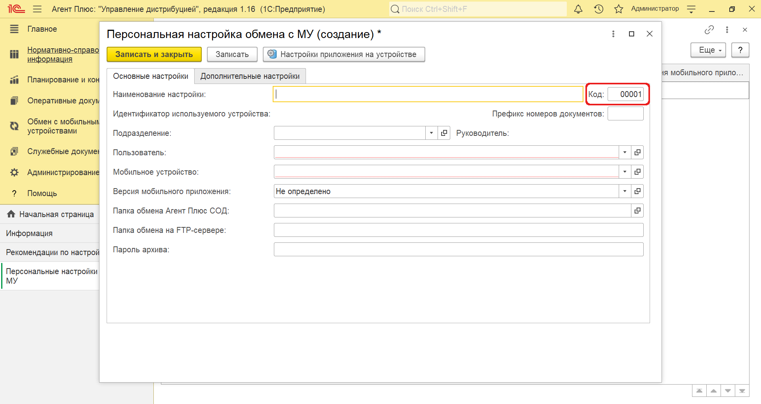The image size is (761, 404).
Task: Select Основные настройки tab
Action: pyautogui.click(x=151, y=76)
